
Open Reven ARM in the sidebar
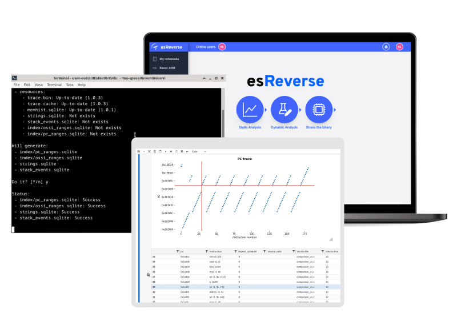[x=167, y=68]
